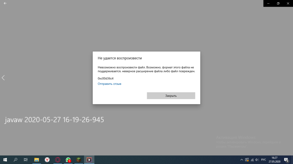Open the volume speaker tray icon
The image size is (293, 164).
257,160
